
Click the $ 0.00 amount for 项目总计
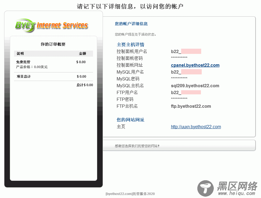tap(82, 77)
